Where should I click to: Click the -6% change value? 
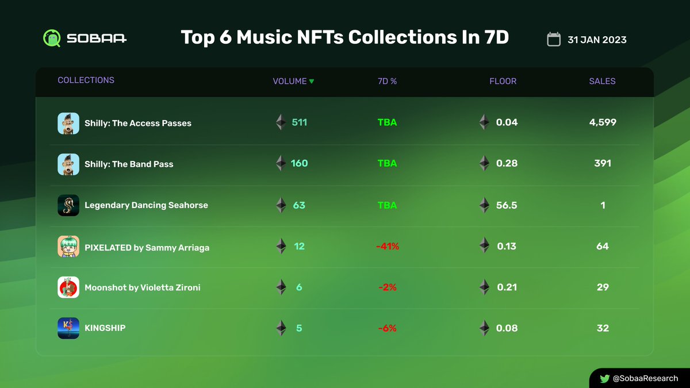[388, 328]
